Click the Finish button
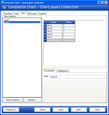 [97, 110]
